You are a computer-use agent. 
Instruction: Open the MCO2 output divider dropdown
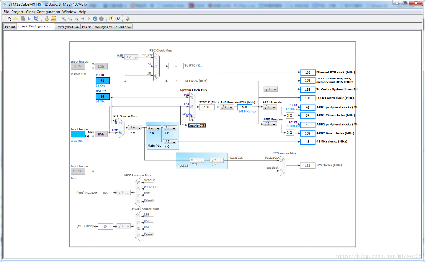click(124, 193)
